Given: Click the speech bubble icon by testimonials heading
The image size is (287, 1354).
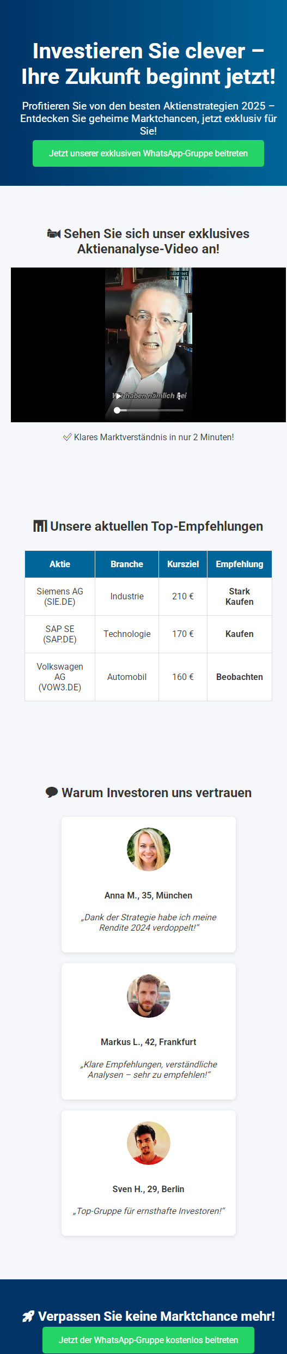Looking at the screenshot, I should coord(52,792).
